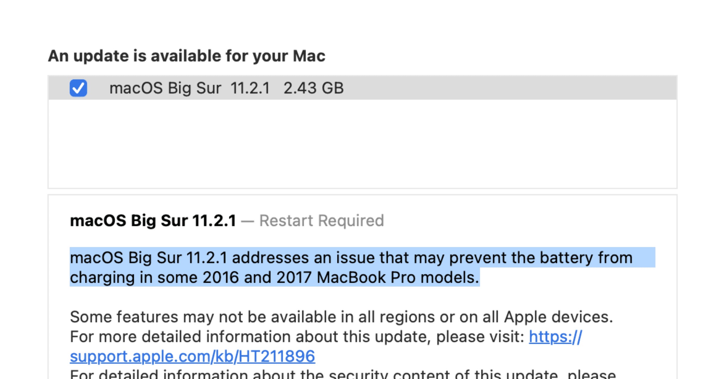723x379 pixels.
Task: Click empty white area of updates list
Action: 361,144
